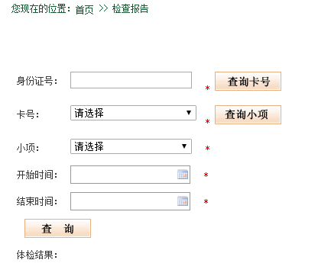Click the 结束时间 field label

[x=37, y=201]
